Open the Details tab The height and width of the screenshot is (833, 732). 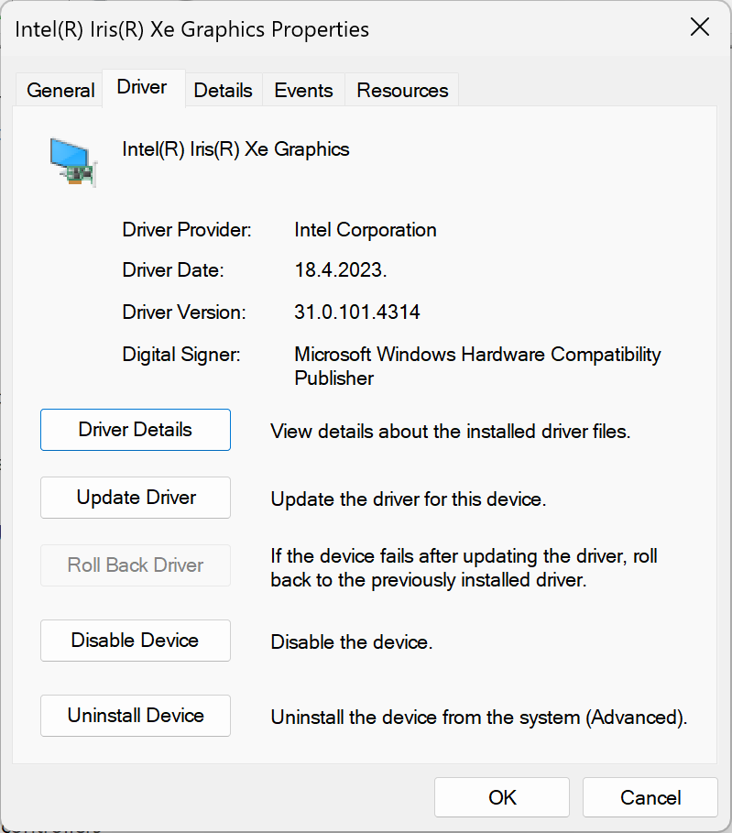(x=224, y=91)
